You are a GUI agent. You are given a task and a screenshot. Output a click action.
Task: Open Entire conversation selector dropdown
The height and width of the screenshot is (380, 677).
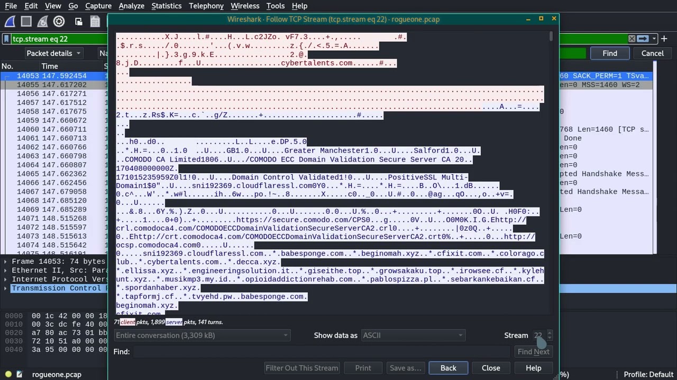pyautogui.click(x=202, y=335)
